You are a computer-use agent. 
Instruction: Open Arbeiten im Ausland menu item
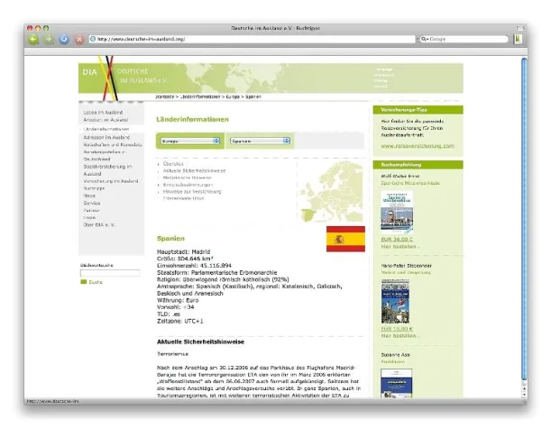click(x=106, y=120)
